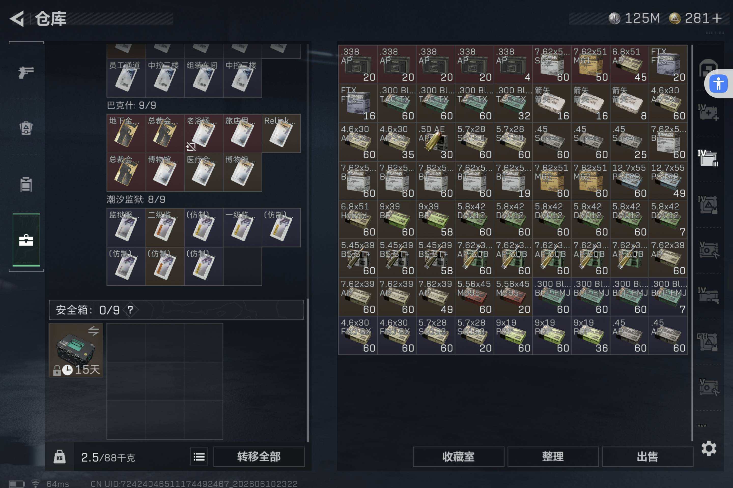The height and width of the screenshot is (488, 733).
Task: Switch to the level IV medical case
Action: 708,113
